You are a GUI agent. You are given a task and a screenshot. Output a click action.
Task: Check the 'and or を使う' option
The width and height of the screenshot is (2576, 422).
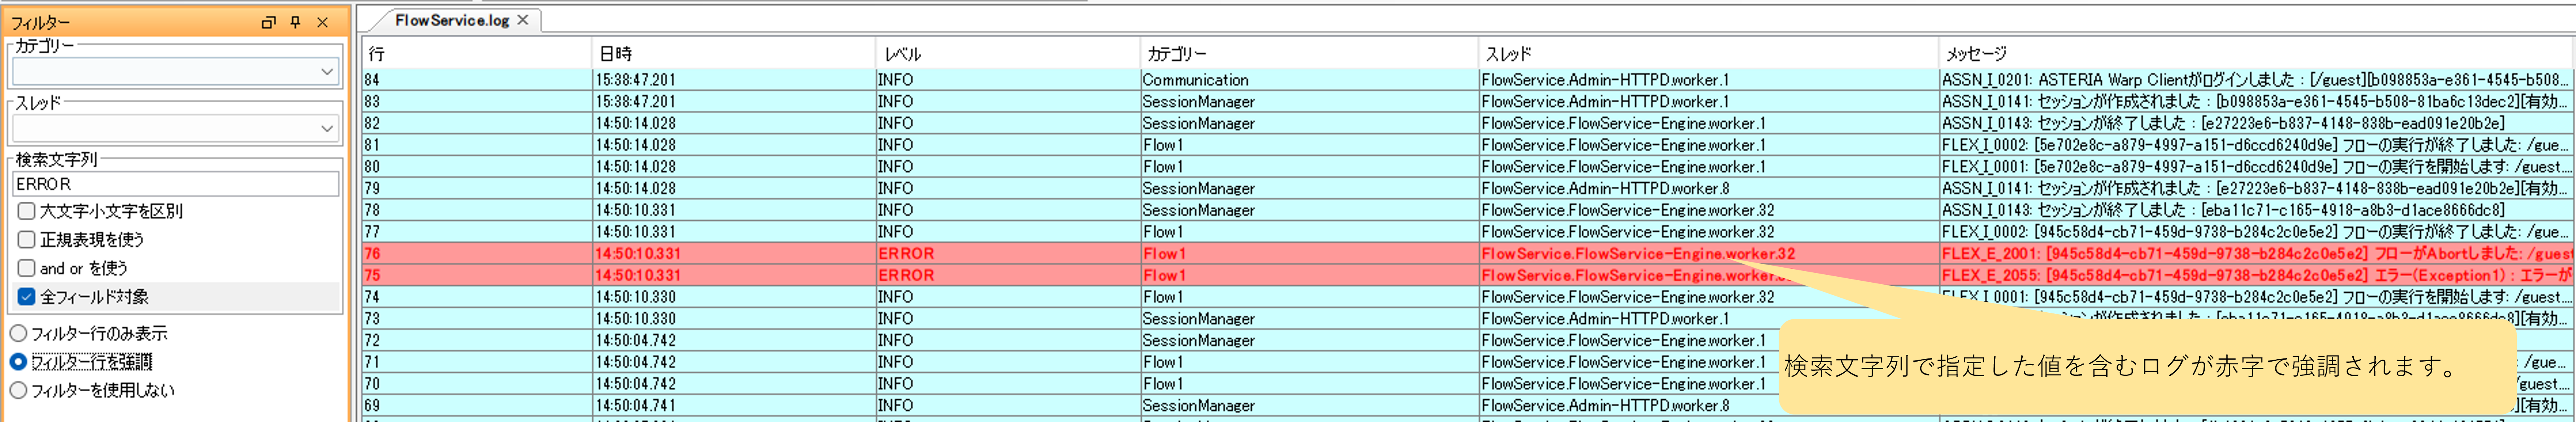coord(27,268)
